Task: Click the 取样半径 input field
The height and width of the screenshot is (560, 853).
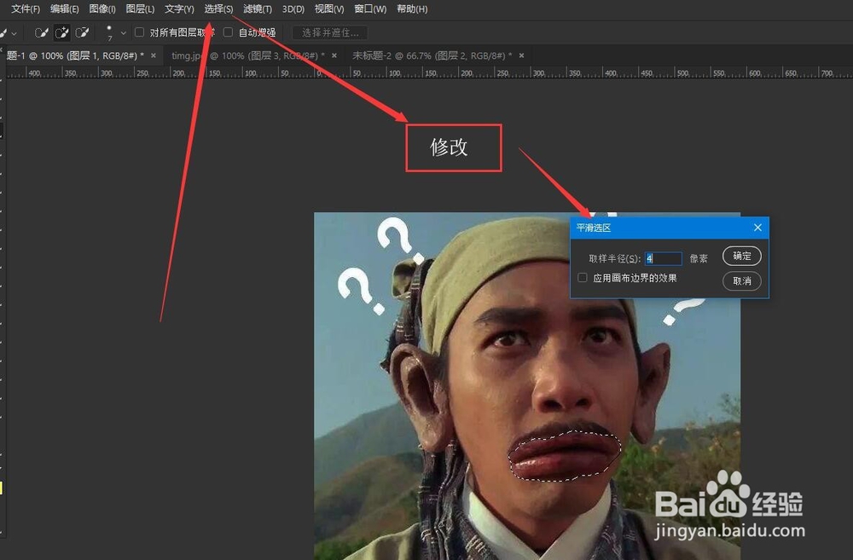Action: coord(663,259)
